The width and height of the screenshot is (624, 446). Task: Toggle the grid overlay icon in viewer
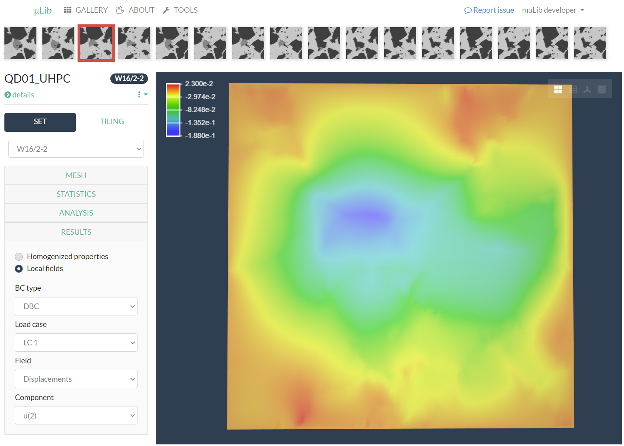click(x=572, y=89)
